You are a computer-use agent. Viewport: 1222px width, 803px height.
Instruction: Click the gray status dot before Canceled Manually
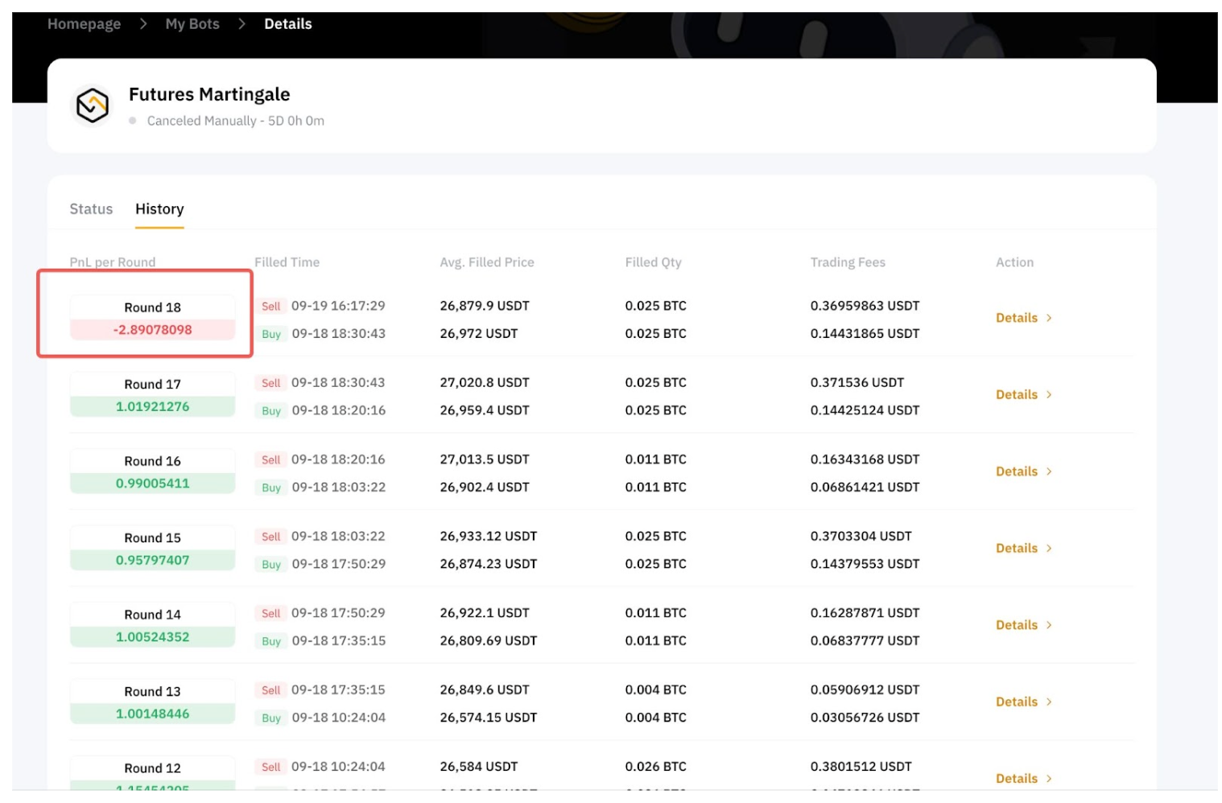(x=133, y=121)
